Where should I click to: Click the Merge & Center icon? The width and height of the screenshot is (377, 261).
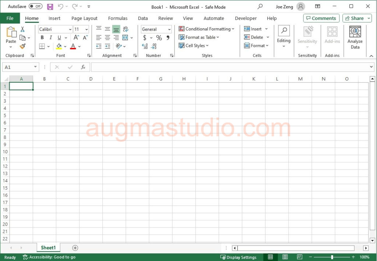point(125,37)
